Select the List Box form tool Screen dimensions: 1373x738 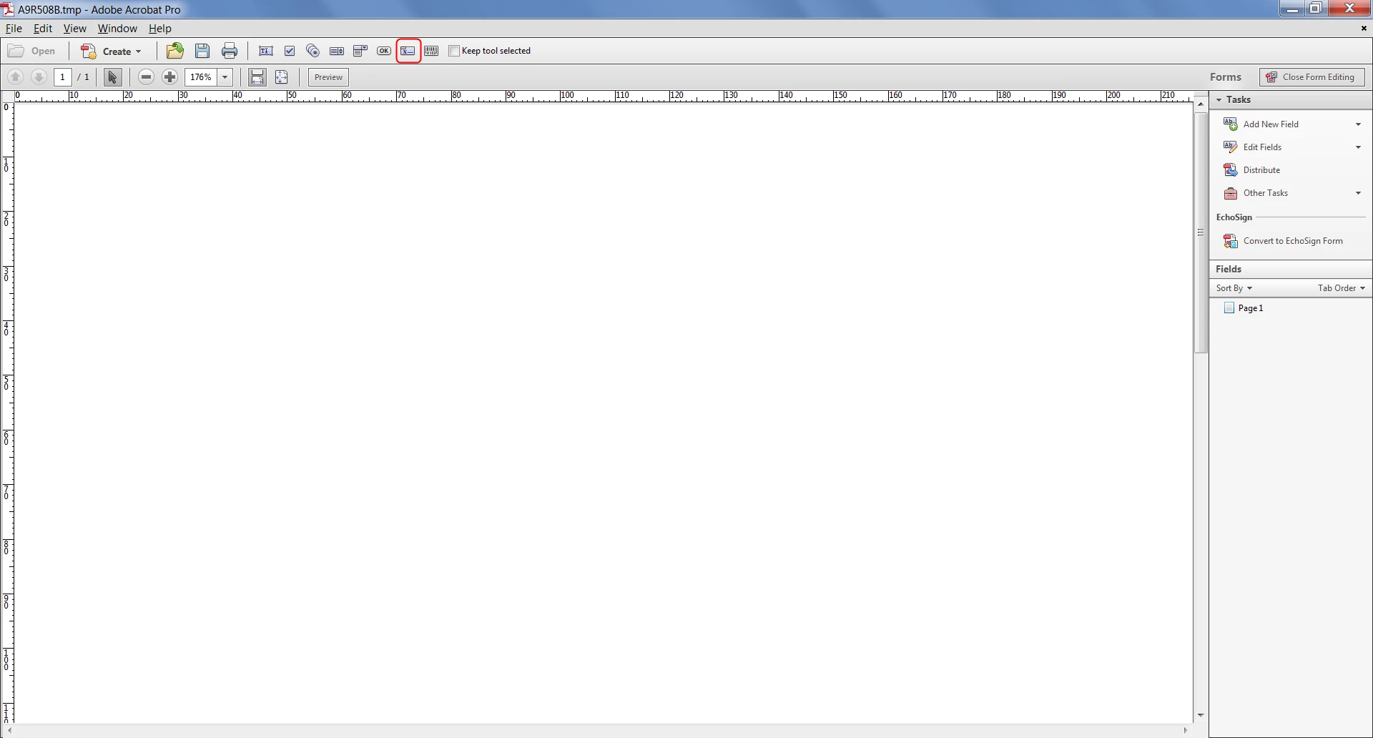(337, 51)
